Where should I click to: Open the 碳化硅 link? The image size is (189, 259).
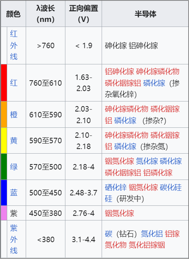(171, 187)
